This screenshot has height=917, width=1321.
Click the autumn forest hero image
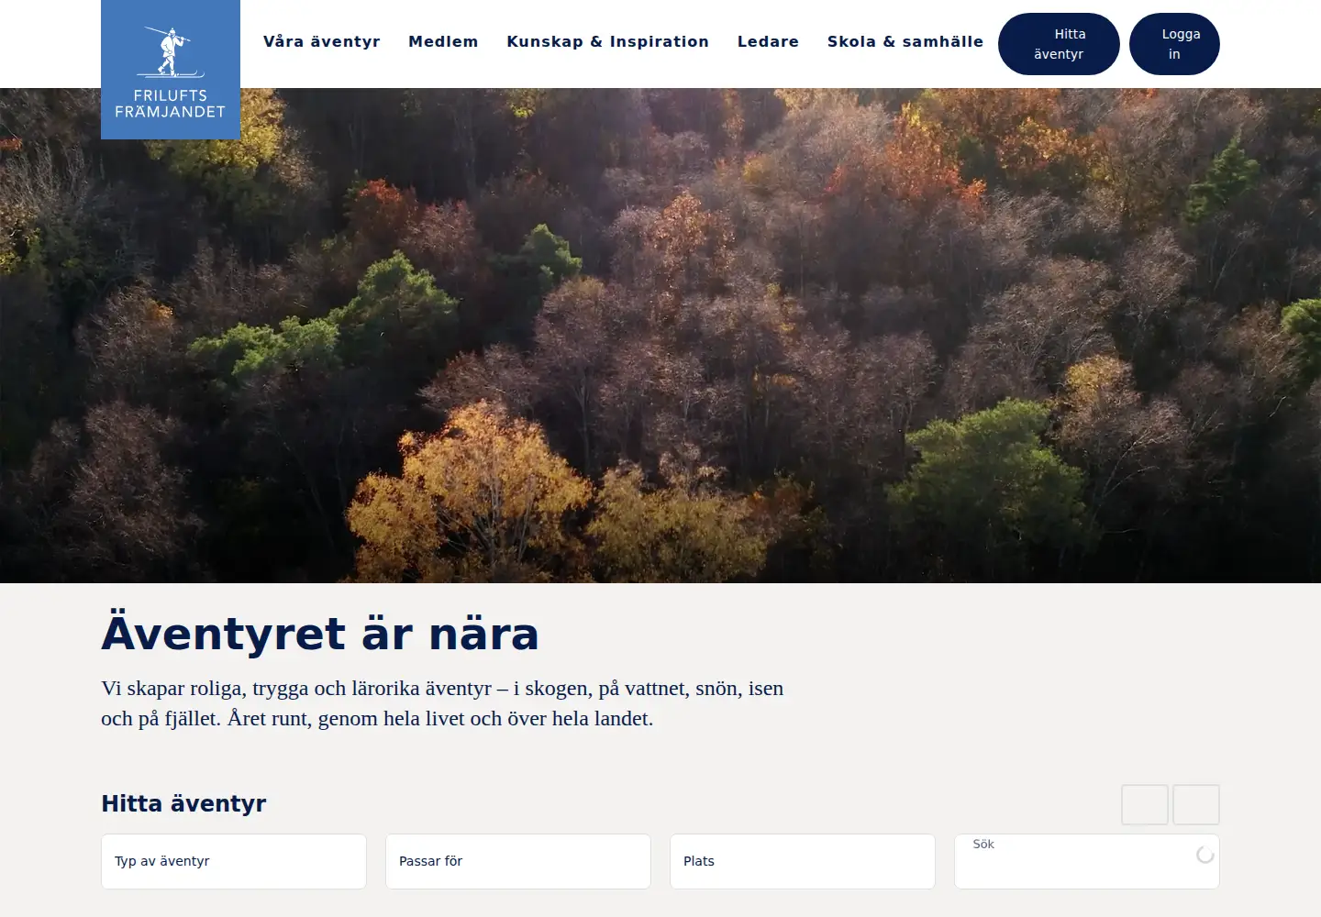pyautogui.click(x=660, y=336)
